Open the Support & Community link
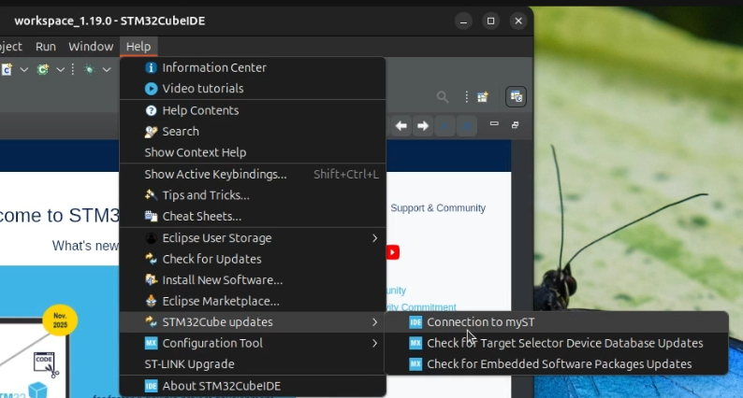 pyautogui.click(x=438, y=208)
